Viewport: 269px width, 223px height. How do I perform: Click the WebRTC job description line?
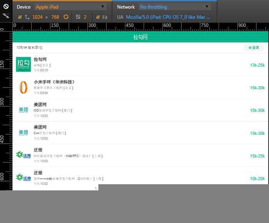point(68,156)
